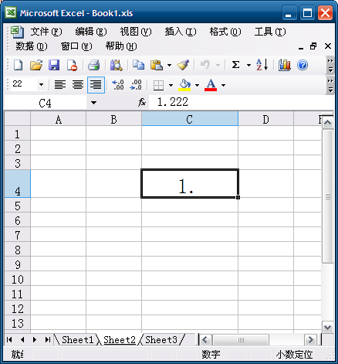Create a new blank workbook
The width and height of the screenshot is (338, 364).
[18, 65]
